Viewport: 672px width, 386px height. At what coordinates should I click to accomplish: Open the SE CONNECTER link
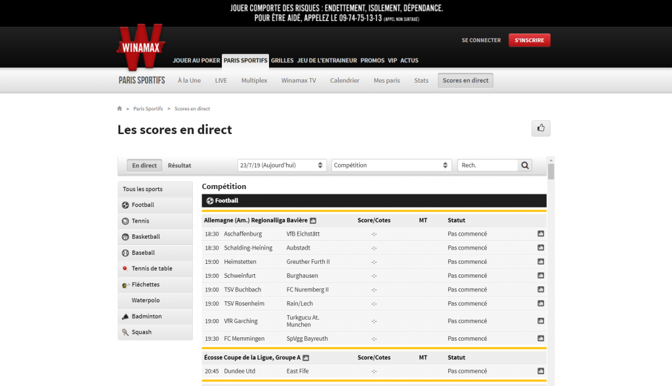(481, 40)
